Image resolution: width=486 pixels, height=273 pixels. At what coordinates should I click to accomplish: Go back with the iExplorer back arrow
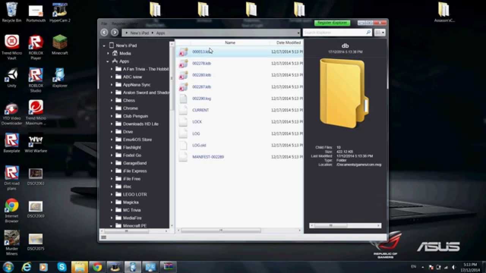[x=104, y=33]
